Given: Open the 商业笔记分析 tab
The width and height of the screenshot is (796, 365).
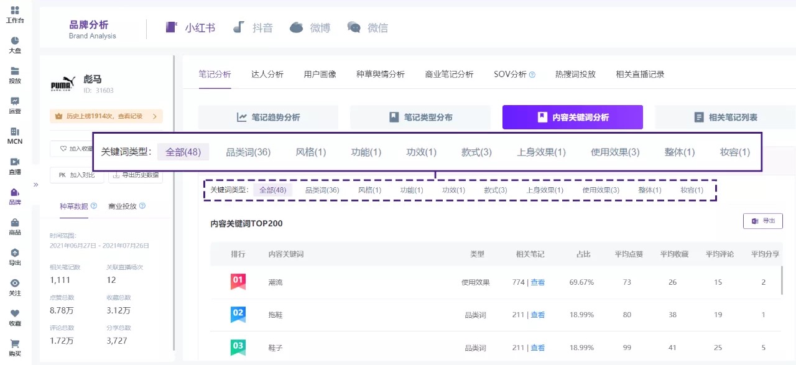Looking at the screenshot, I should [x=449, y=74].
